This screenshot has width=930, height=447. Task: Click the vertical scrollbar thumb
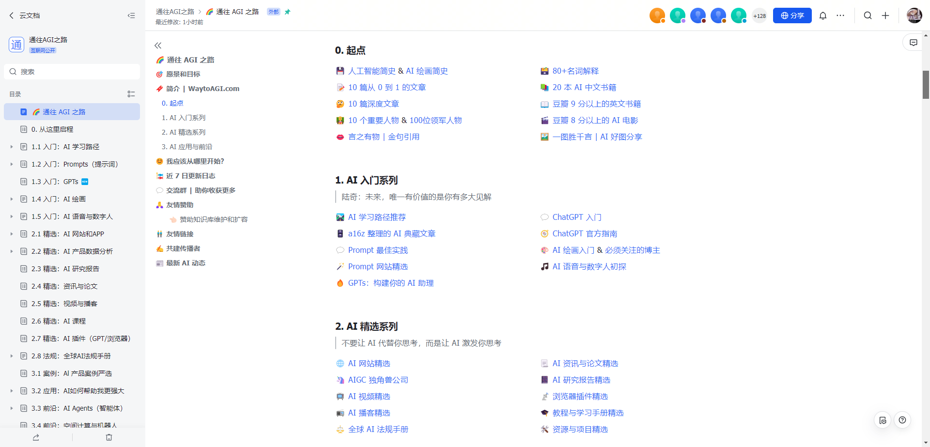[x=926, y=85]
